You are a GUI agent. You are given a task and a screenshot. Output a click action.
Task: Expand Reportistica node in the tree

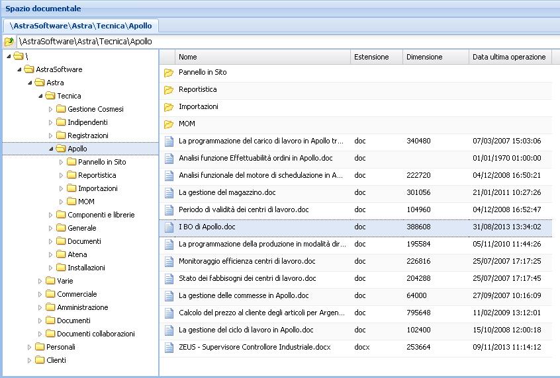61,175
